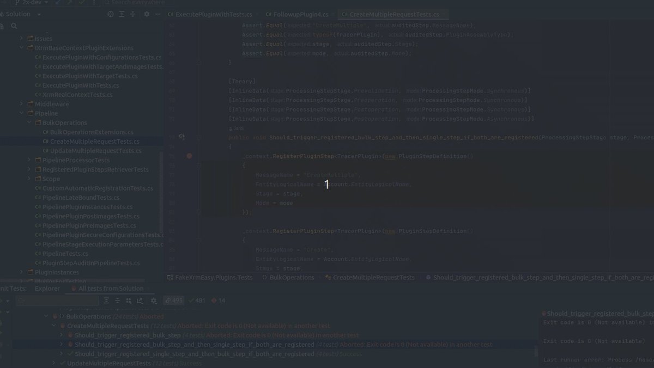The width and height of the screenshot is (654, 368).
Task: Click CreateMultipleRequestTests breadcrumb
Action: pyautogui.click(x=370, y=278)
